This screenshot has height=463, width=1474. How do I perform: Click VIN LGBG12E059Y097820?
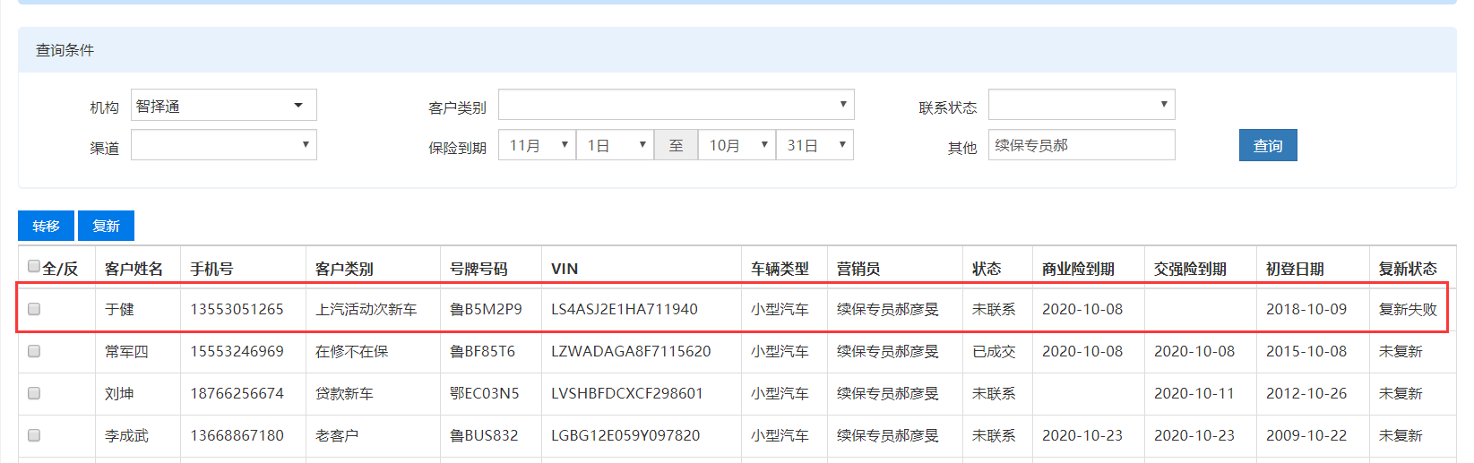click(625, 435)
